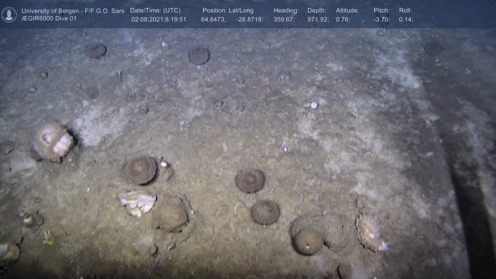
Task: Click the 'Position: Lat/Long' label
Action: pyautogui.click(x=228, y=11)
